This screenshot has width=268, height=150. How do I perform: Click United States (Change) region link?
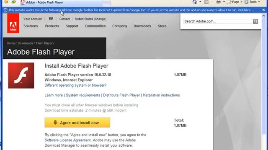pos(91,19)
